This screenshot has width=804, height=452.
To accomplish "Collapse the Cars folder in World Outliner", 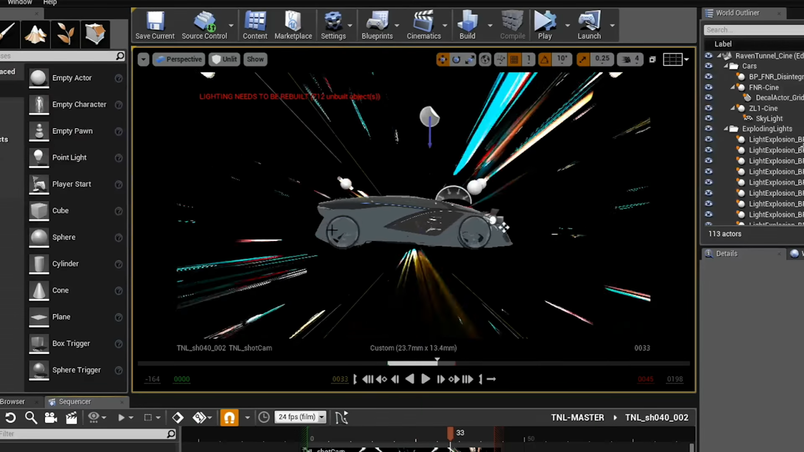I will pos(726,66).
